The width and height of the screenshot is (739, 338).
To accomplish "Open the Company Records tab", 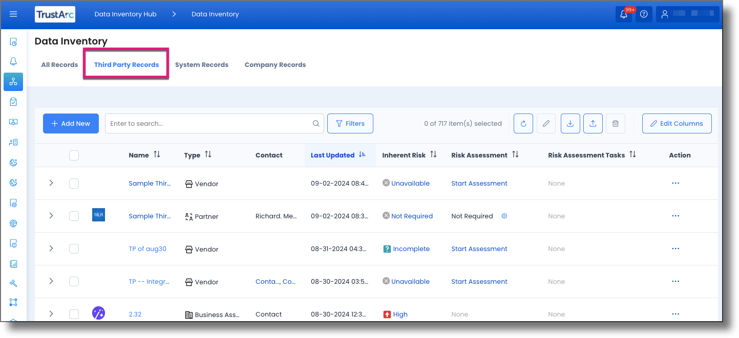I will [275, 64].
